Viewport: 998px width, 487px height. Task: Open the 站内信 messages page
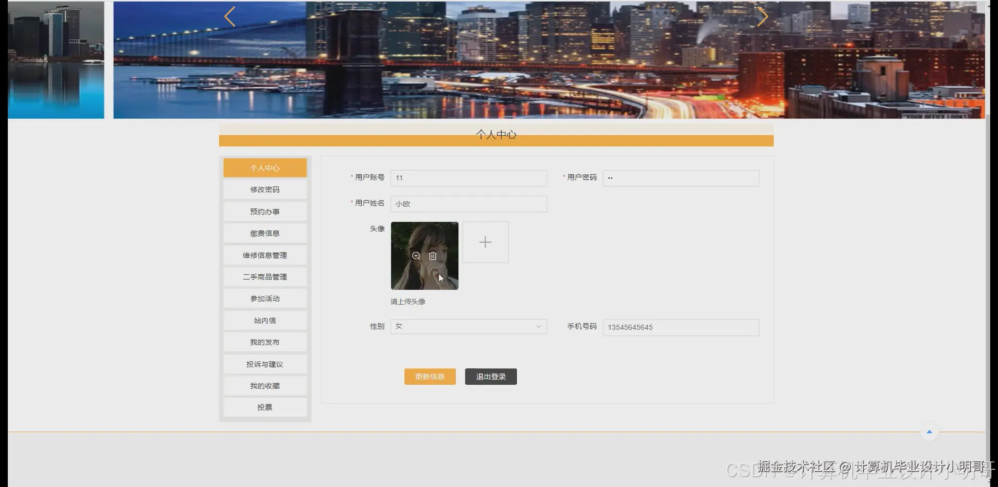[265, 320]
